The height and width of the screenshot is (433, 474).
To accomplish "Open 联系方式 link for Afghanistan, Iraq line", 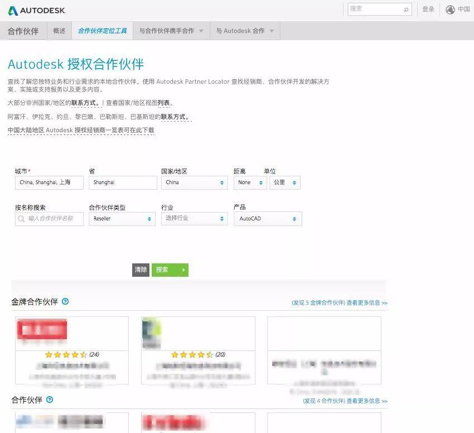I will [175, 117].
